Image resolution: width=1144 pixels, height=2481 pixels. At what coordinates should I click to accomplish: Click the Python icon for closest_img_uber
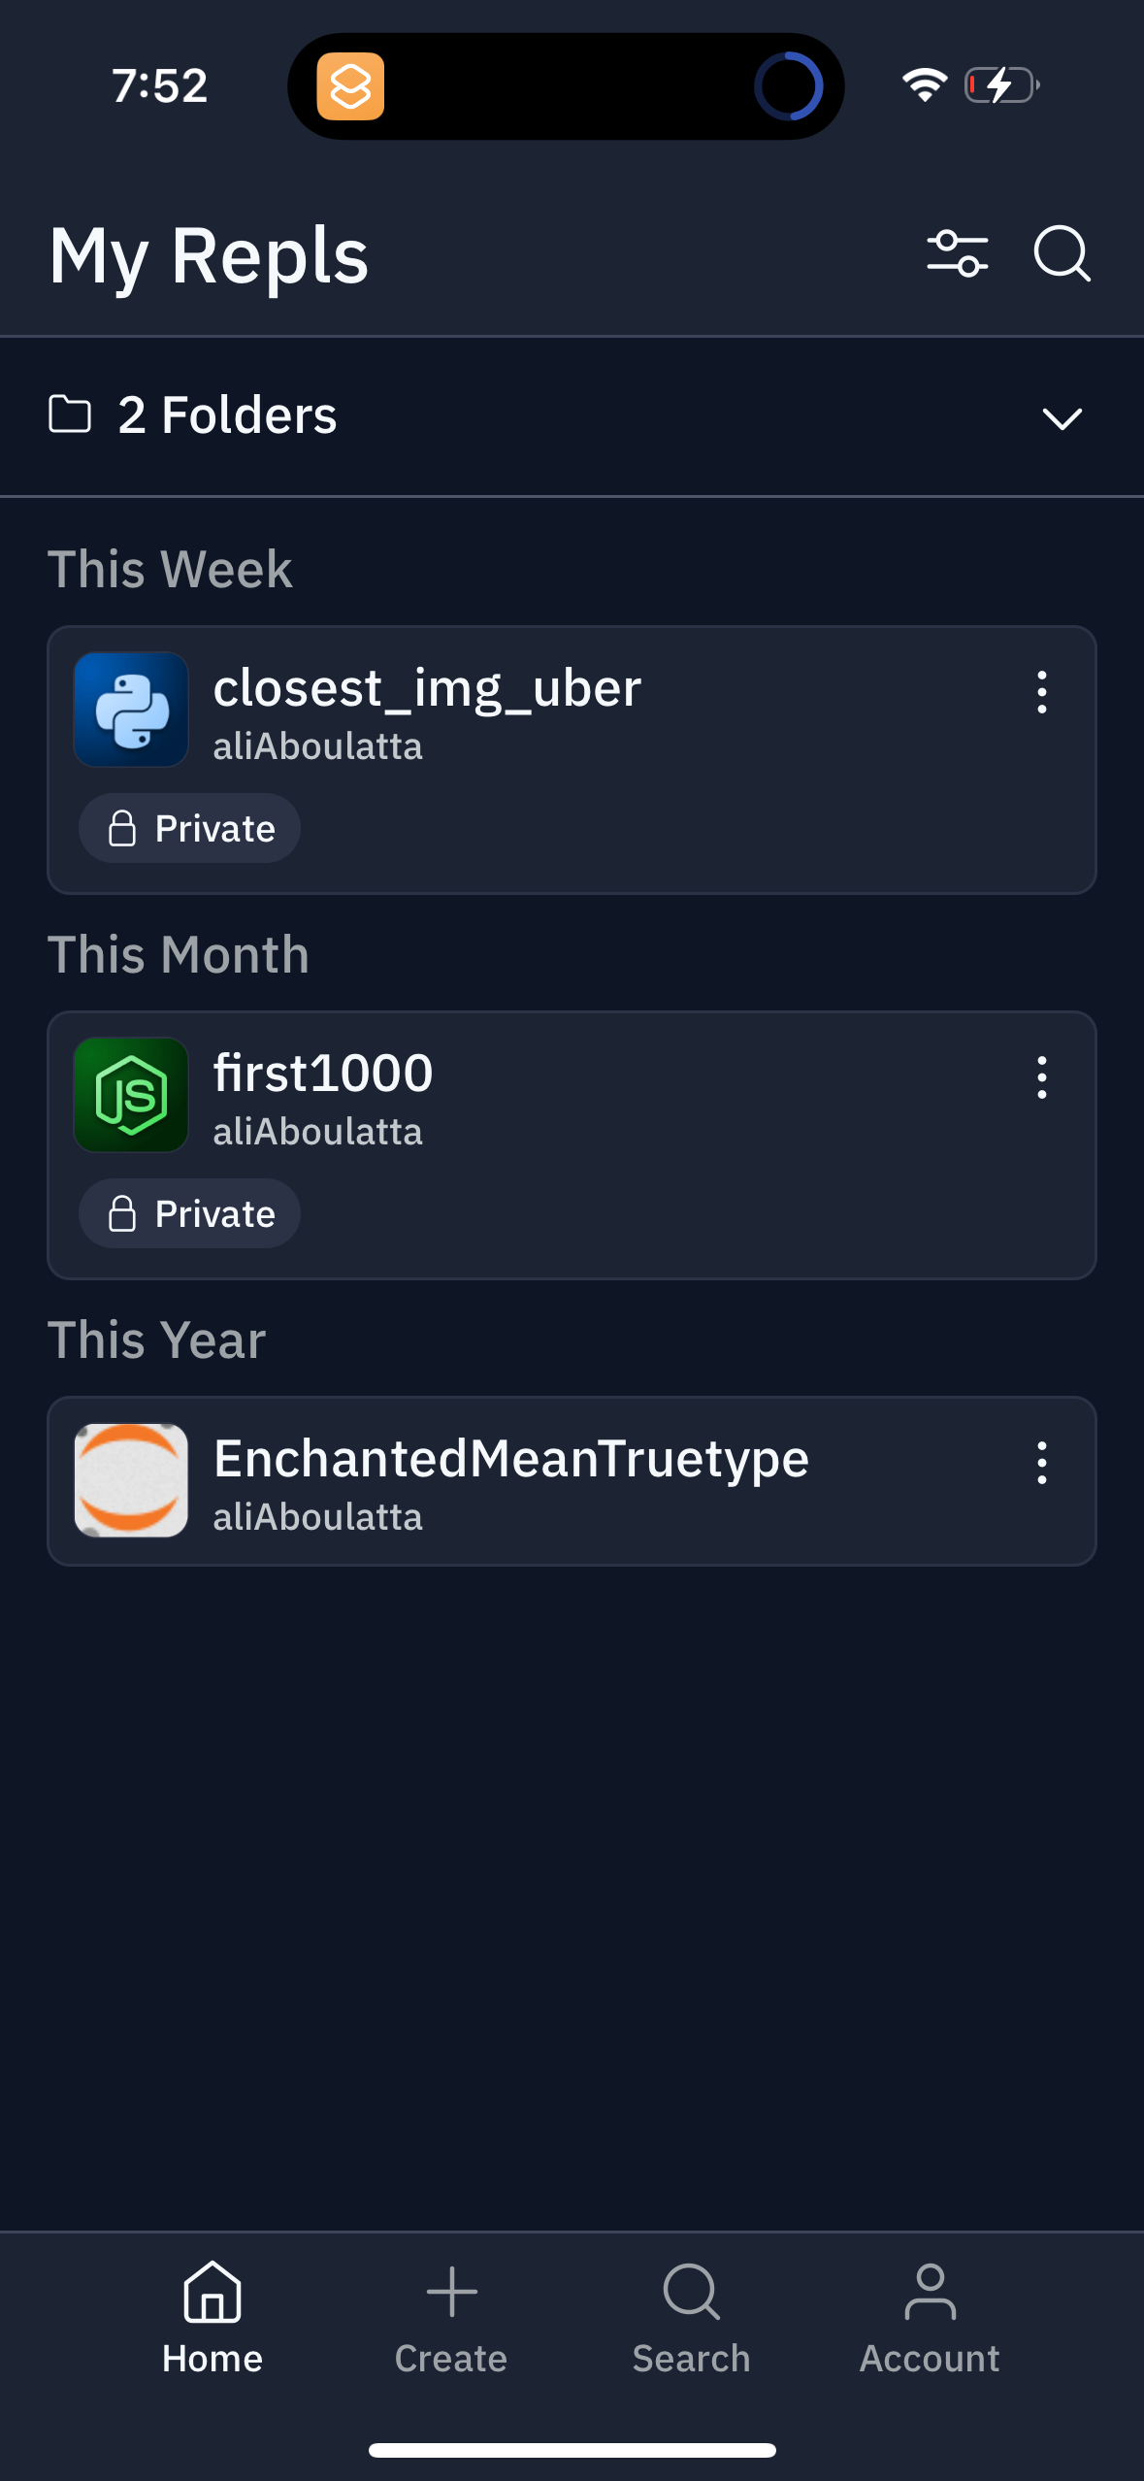(x=131, y=710)
